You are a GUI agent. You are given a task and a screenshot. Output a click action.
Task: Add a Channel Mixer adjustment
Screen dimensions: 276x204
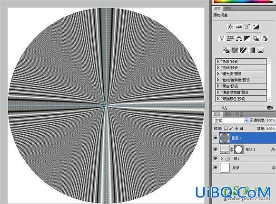pos(265,38)
